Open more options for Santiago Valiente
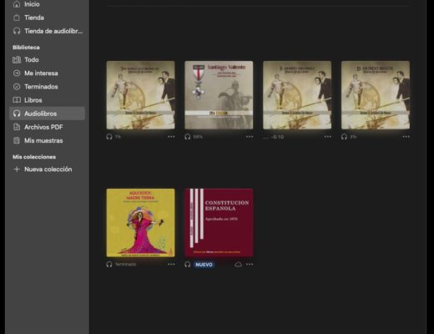Viewport: 434px width, 334px height. [250, 137]
